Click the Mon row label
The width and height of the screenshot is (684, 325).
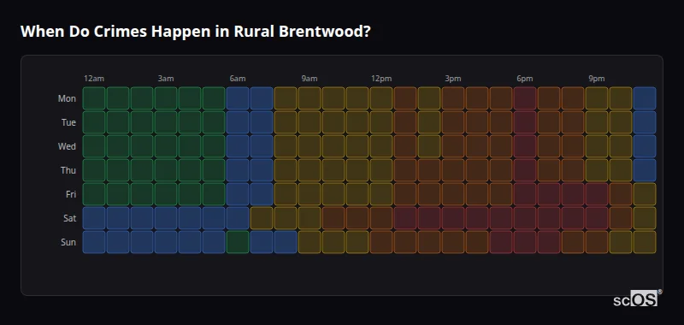click(x=67, y=98)
